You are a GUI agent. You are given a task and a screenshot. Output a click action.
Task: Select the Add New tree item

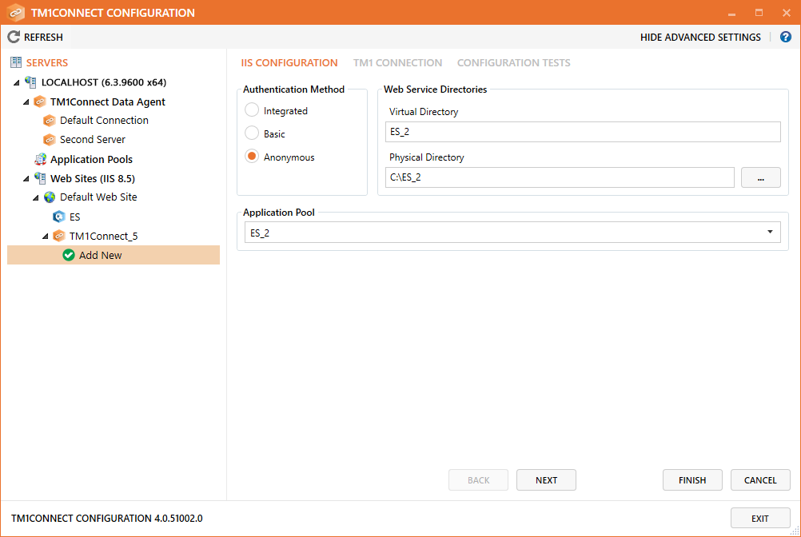114,255
